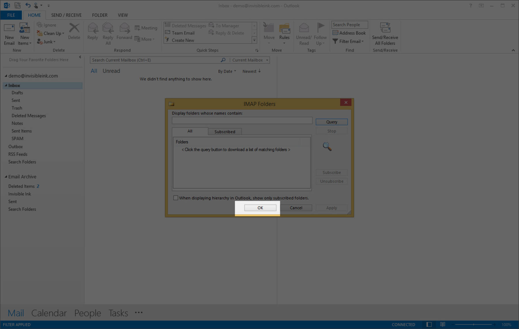519x329 pixels.
Task: Select the Deleted Messages quick step
Action: click(186, 26)
